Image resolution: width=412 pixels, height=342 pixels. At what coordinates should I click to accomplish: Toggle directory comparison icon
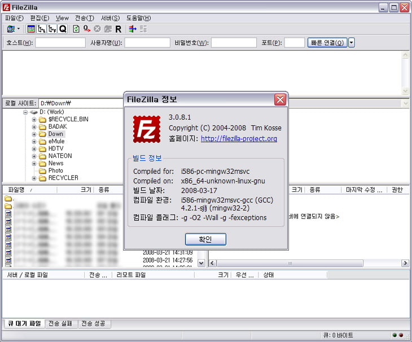click(143, 29)
